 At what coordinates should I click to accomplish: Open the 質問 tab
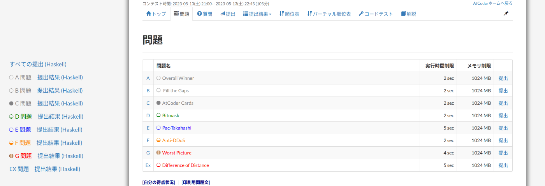(x=205, y=14)
